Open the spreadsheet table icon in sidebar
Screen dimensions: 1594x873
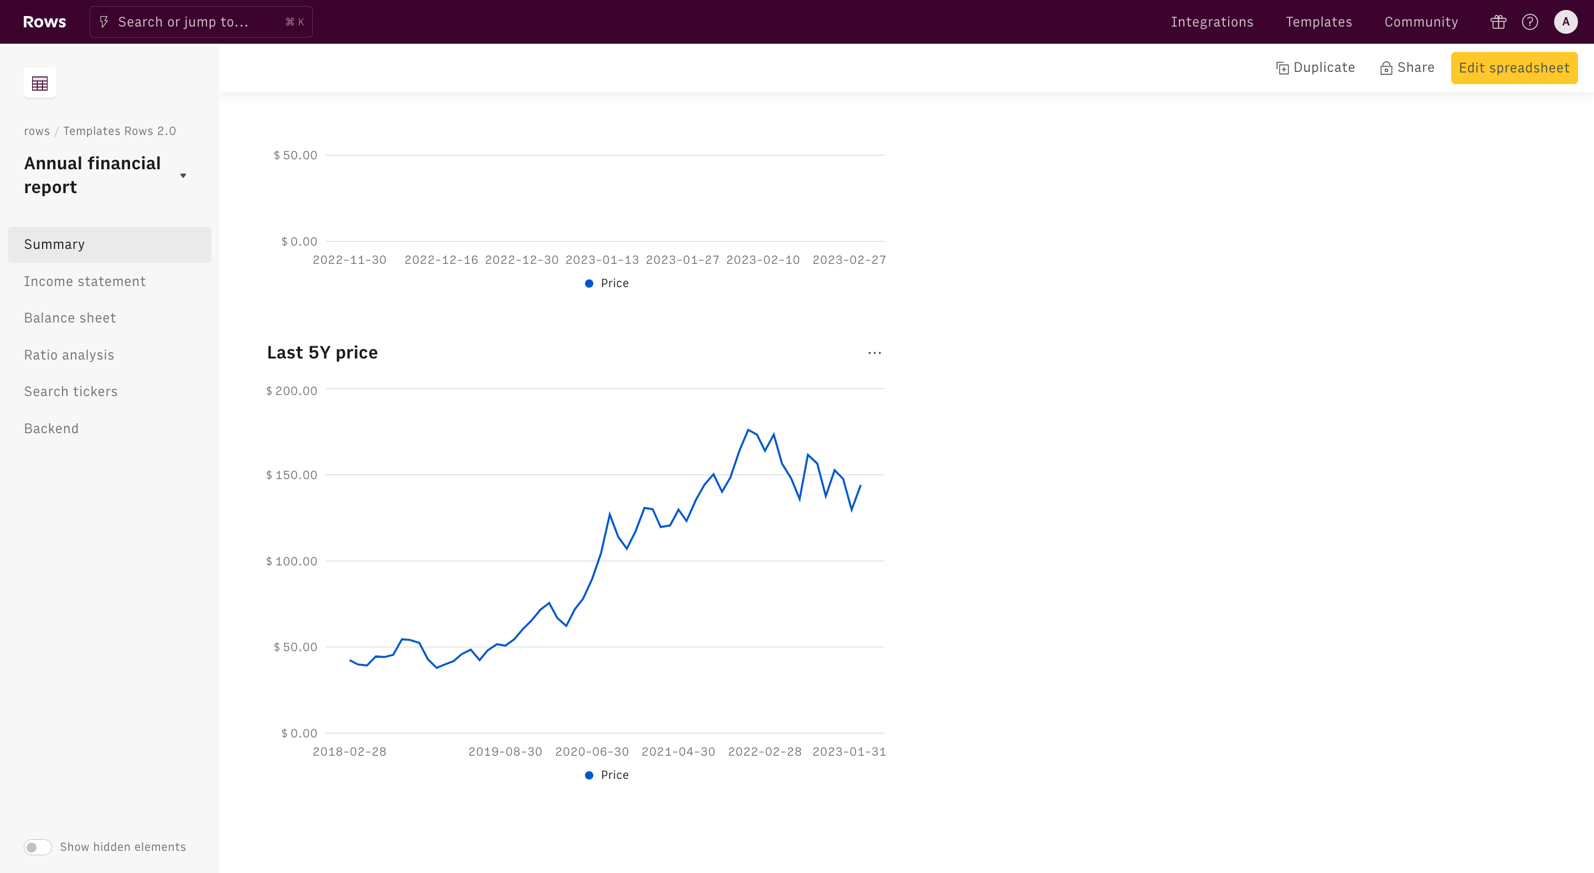40,83
